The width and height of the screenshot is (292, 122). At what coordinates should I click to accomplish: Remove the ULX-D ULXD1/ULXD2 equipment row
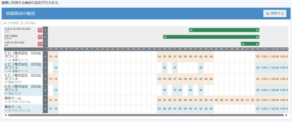pos(40,30)
